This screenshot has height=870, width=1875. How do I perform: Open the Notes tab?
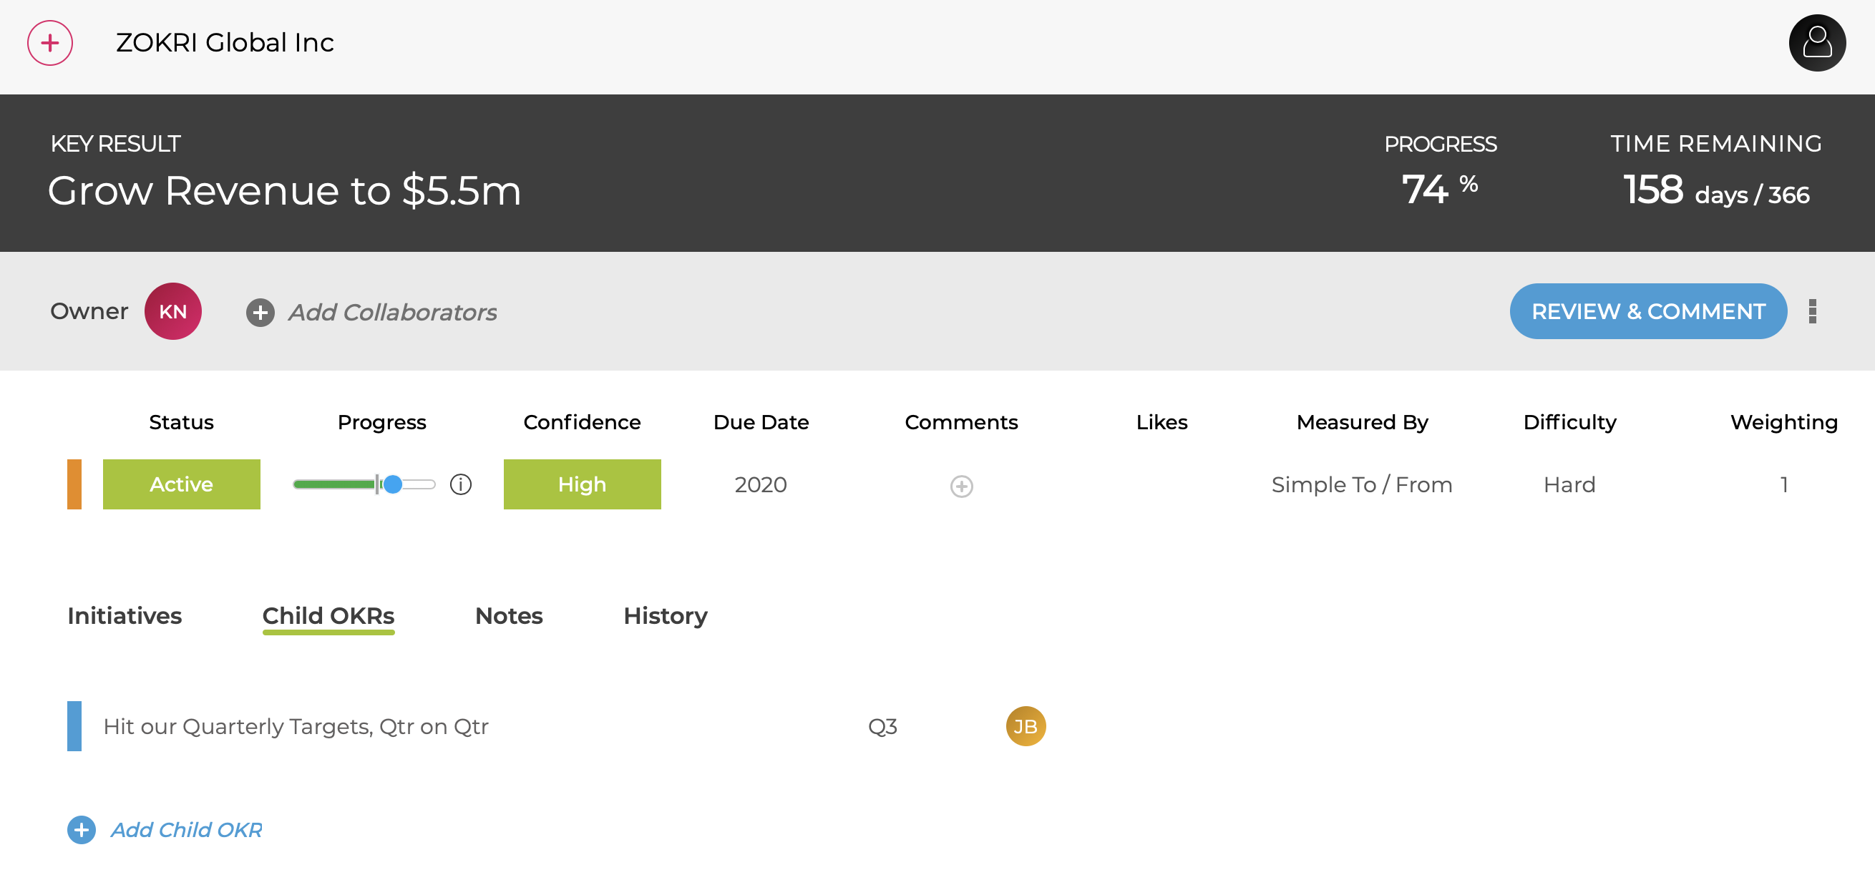(509, 616)
